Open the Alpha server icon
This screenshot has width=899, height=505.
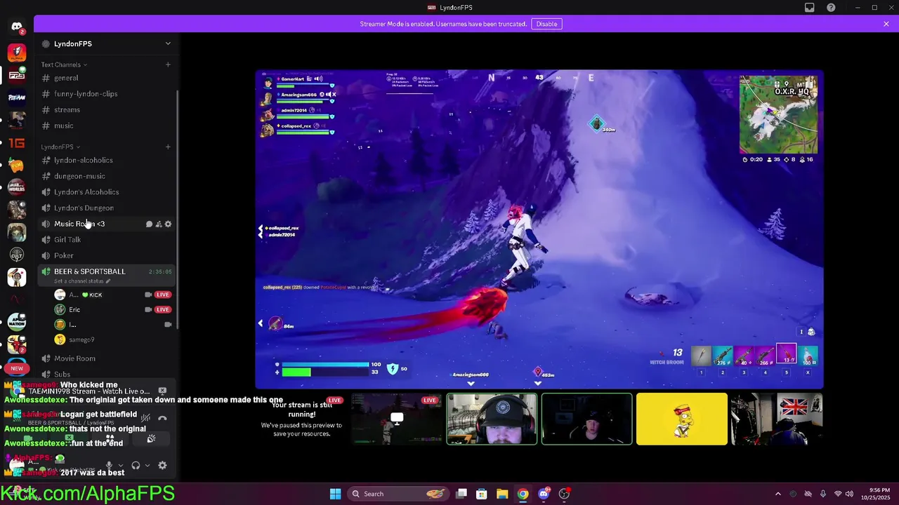[x=17, y=53]
